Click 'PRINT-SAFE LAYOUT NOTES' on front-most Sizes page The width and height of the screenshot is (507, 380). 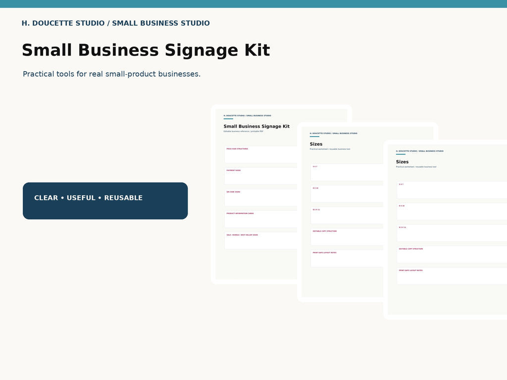point(452,276)
